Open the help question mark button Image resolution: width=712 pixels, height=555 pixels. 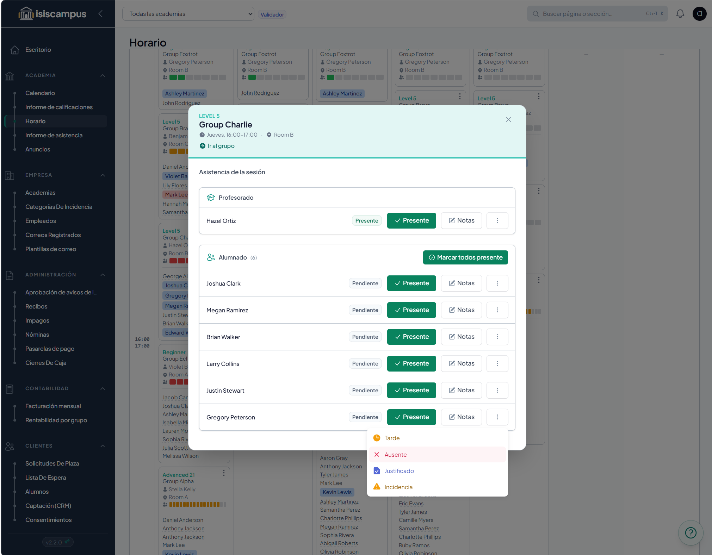691,533
